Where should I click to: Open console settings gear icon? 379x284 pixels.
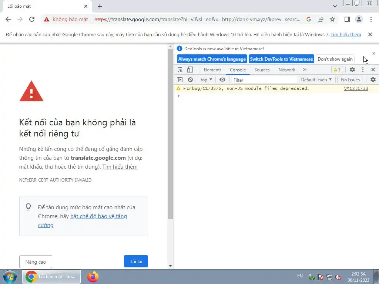click(x=373, y=80)
